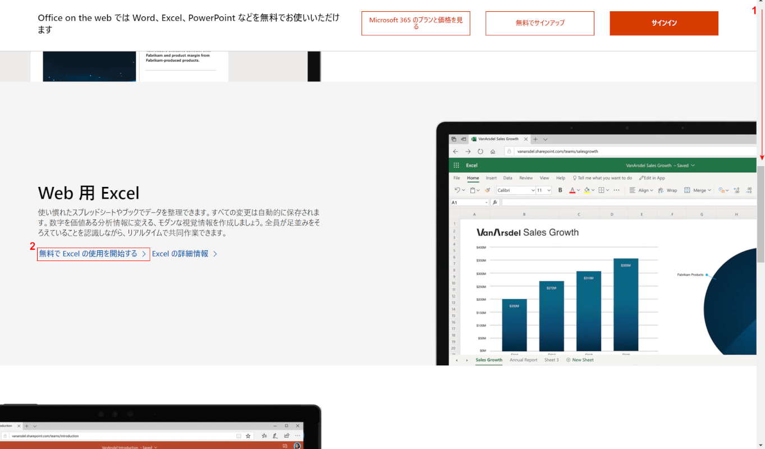This screenshot has height=449, width=765.
Task: Click the Paste clipboard icon in Excel ribbon
Action: click(473, 190)
